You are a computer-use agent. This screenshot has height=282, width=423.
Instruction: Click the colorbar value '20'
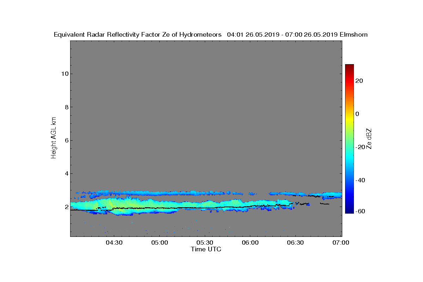359,81
